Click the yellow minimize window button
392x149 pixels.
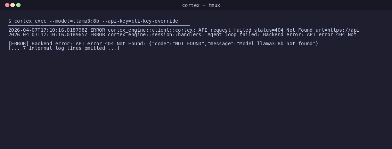click(13, 5)
